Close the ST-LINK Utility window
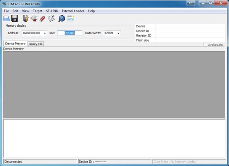Viewport: 229px width, 166px height. 221,3
